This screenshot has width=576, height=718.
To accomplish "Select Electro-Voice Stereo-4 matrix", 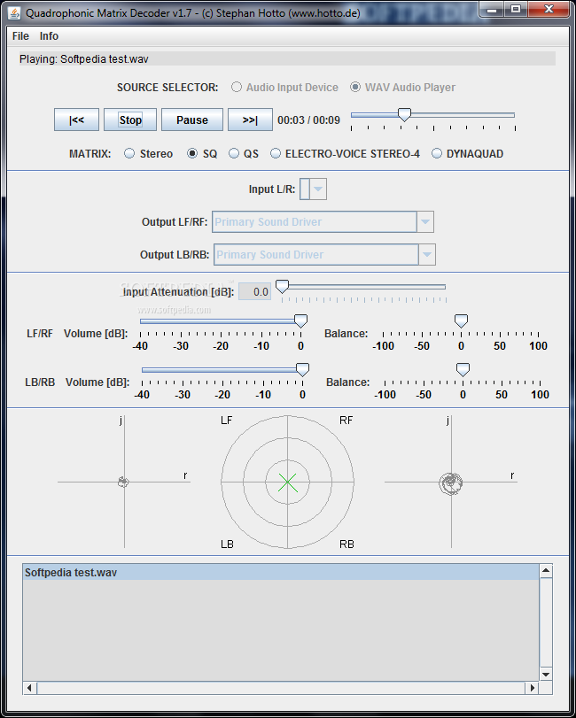I will point(345,154).
